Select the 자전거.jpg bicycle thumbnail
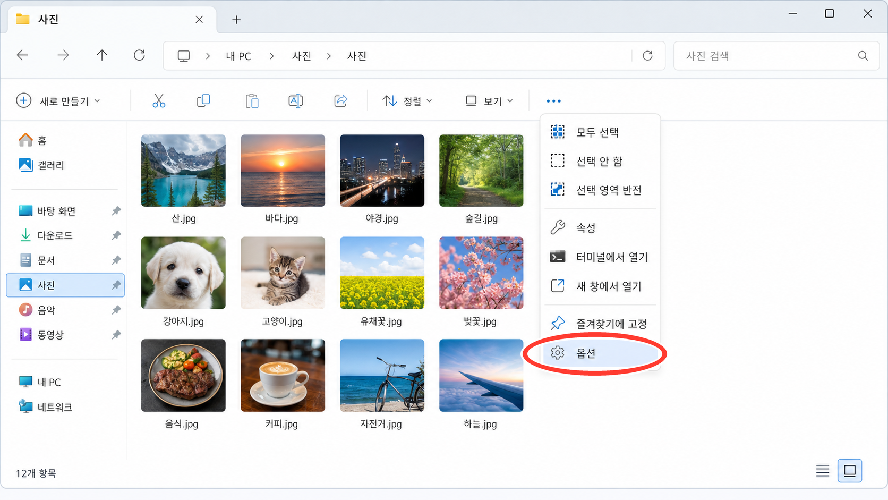 click(x=382, y=375)
